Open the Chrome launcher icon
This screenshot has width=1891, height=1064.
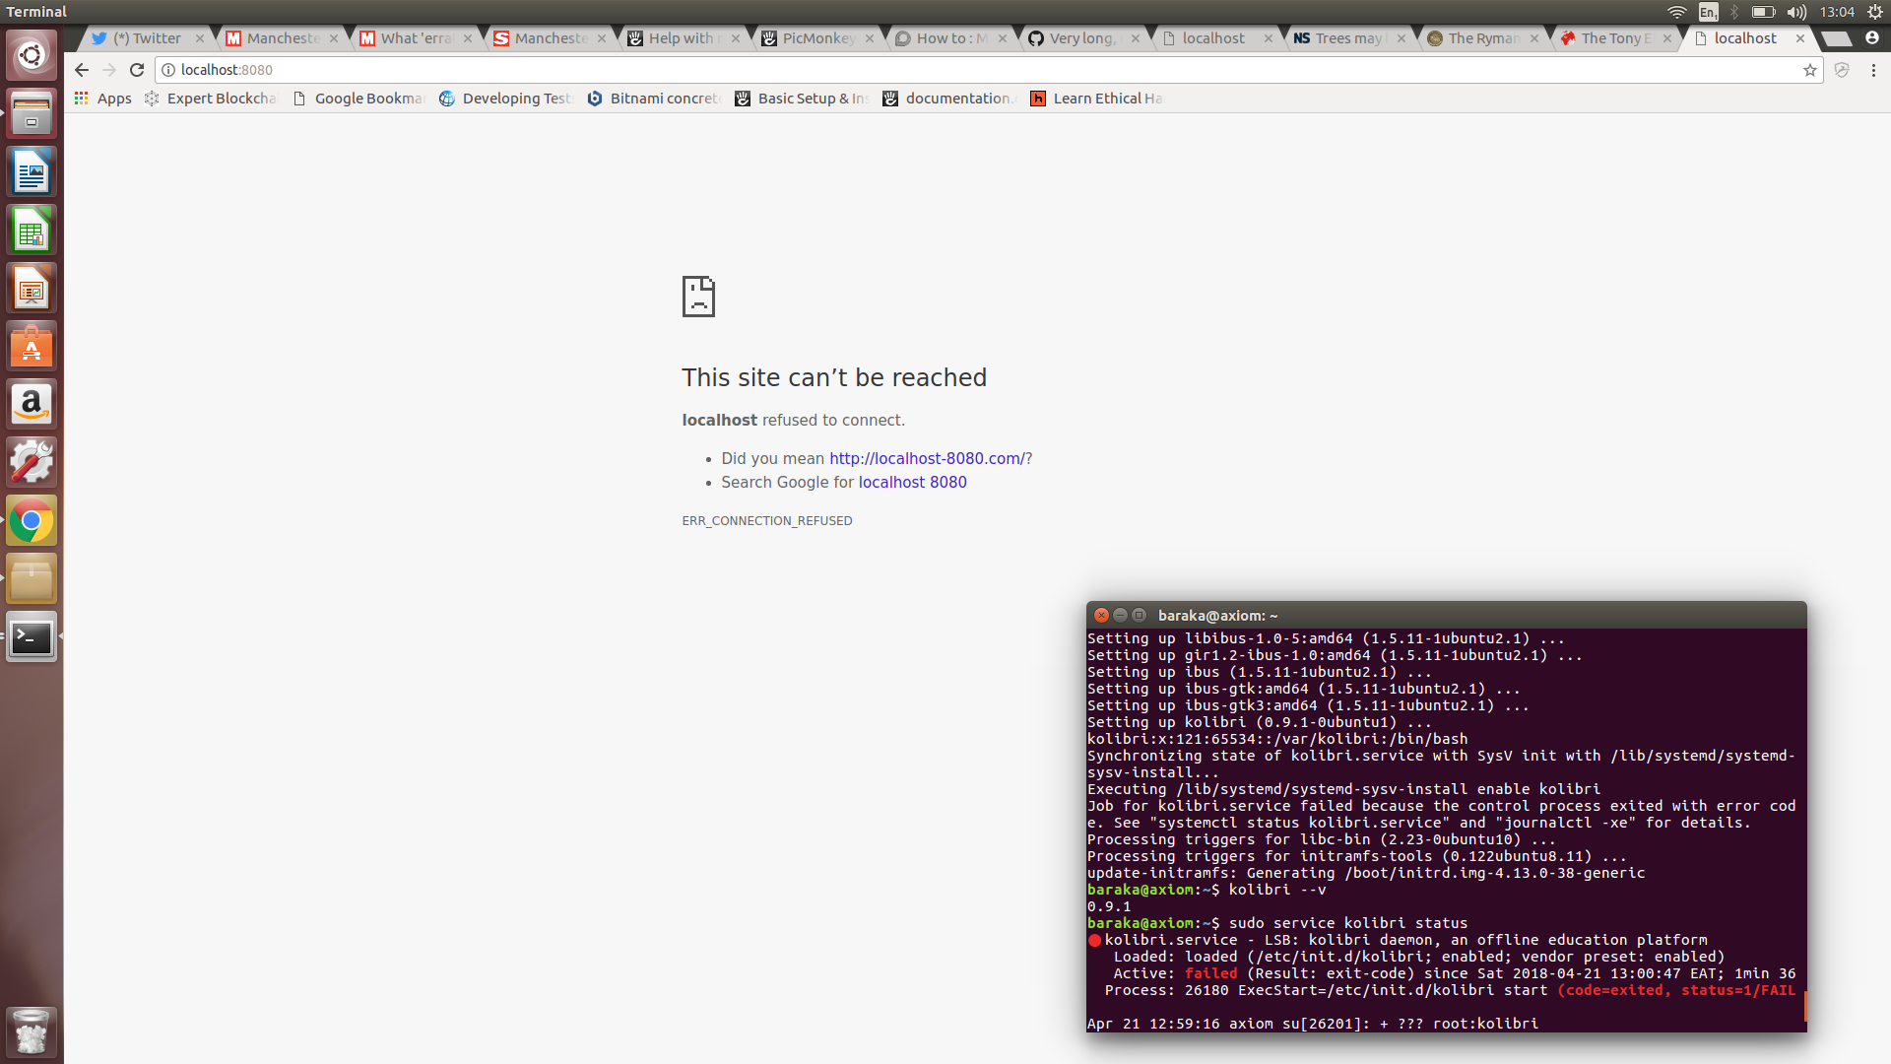coord(32,521)
